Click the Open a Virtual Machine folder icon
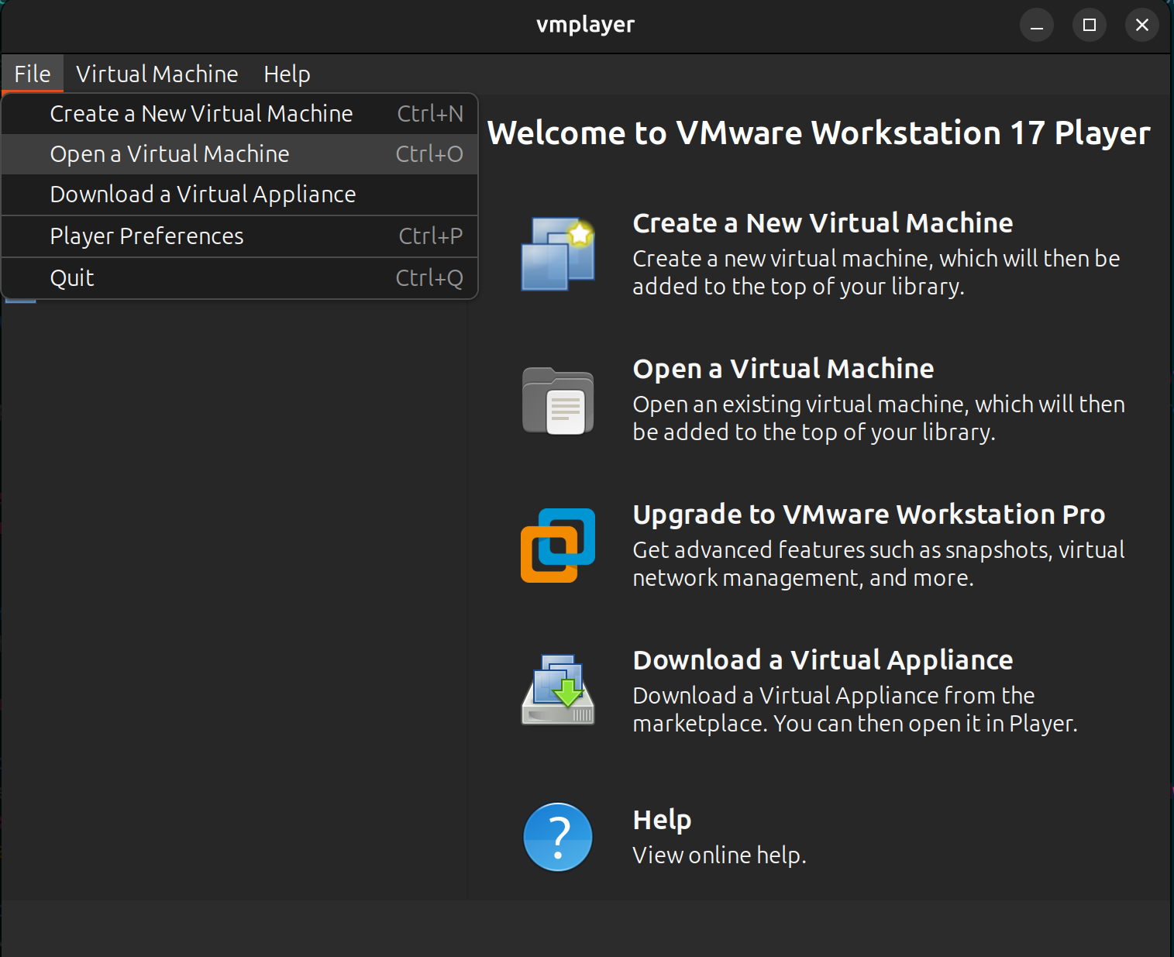1174x957 pixels. coord(558,401)
